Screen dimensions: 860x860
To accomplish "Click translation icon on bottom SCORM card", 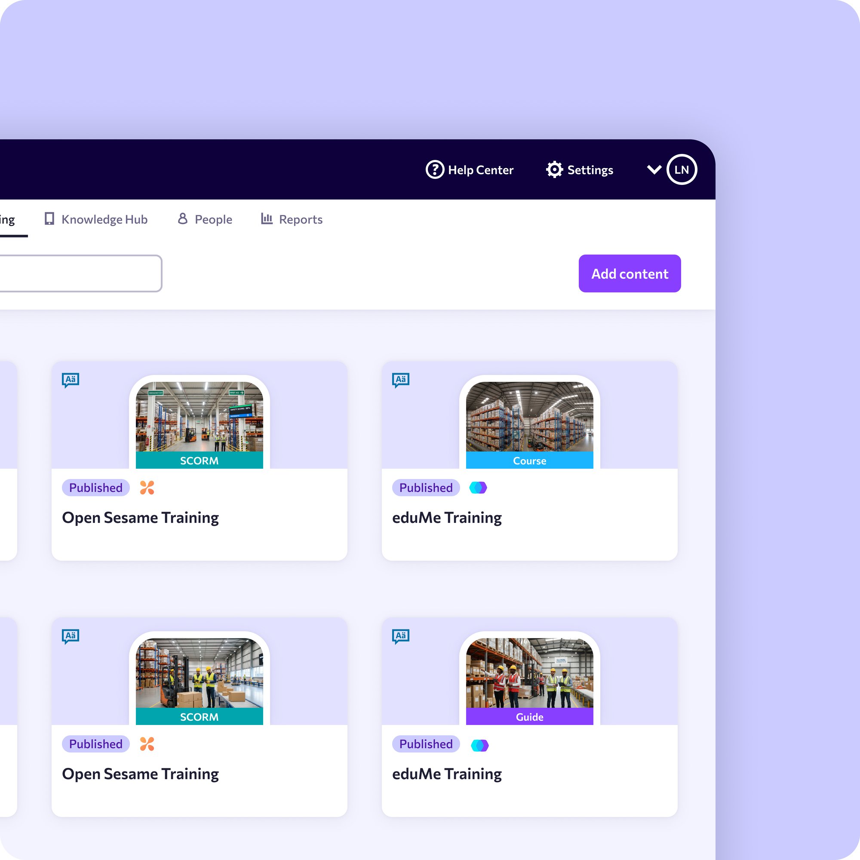I will 71,636.
